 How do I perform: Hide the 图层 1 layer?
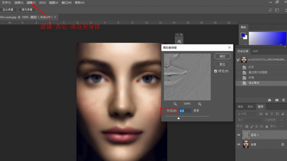point(239,135)
